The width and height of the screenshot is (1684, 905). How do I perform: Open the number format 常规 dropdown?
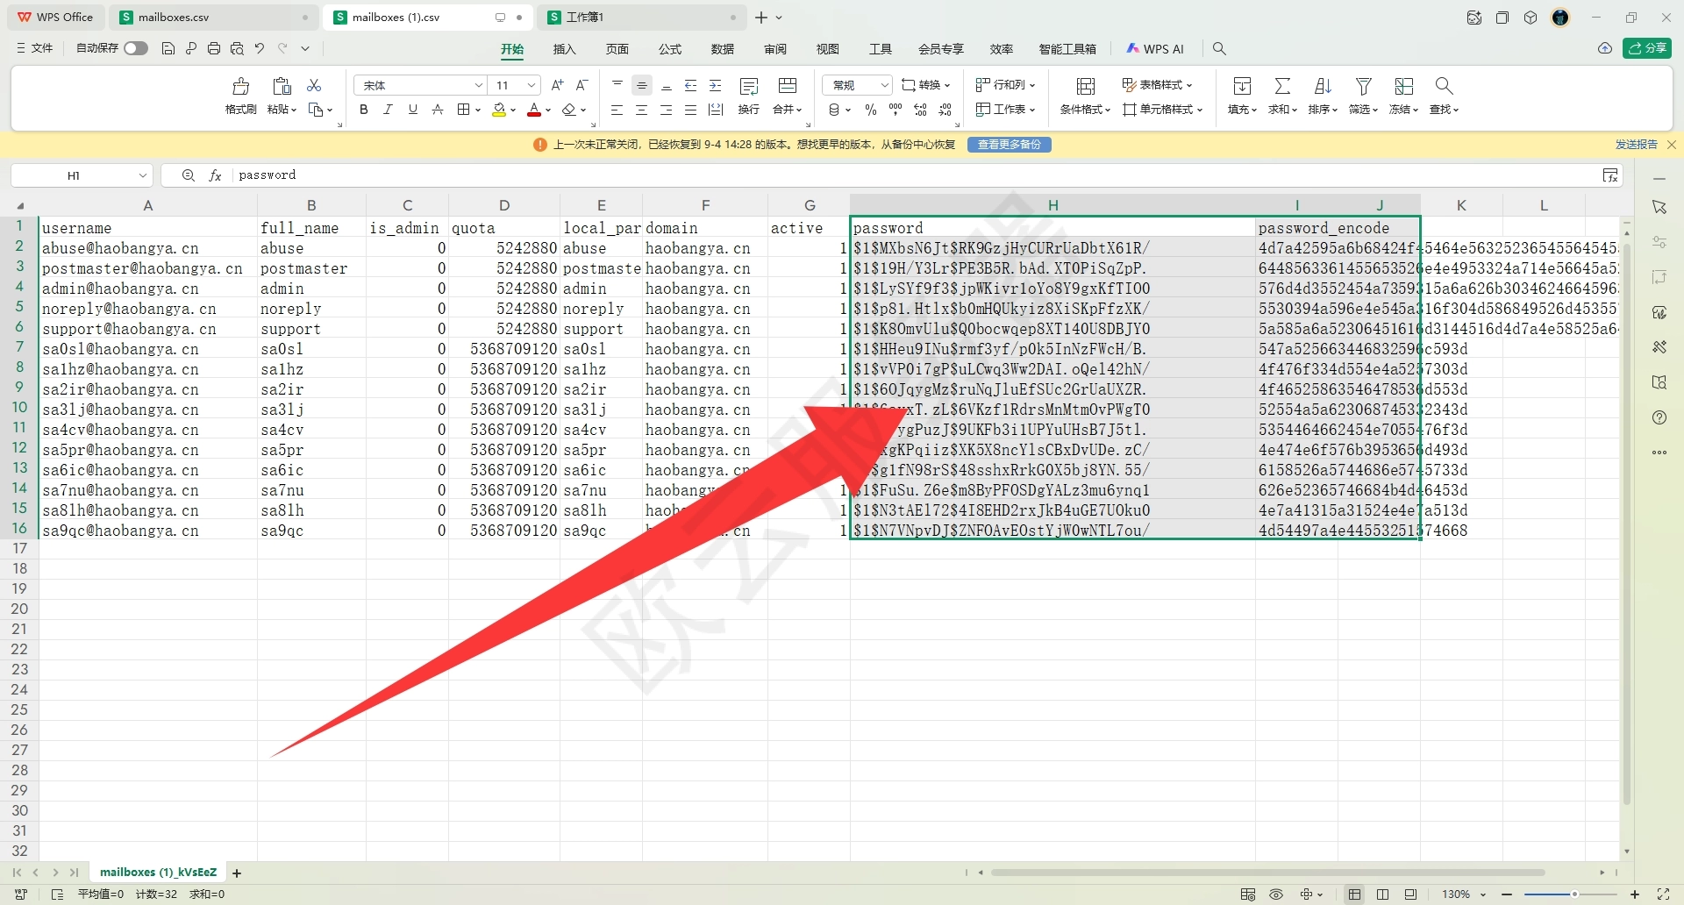coord(884,85)
